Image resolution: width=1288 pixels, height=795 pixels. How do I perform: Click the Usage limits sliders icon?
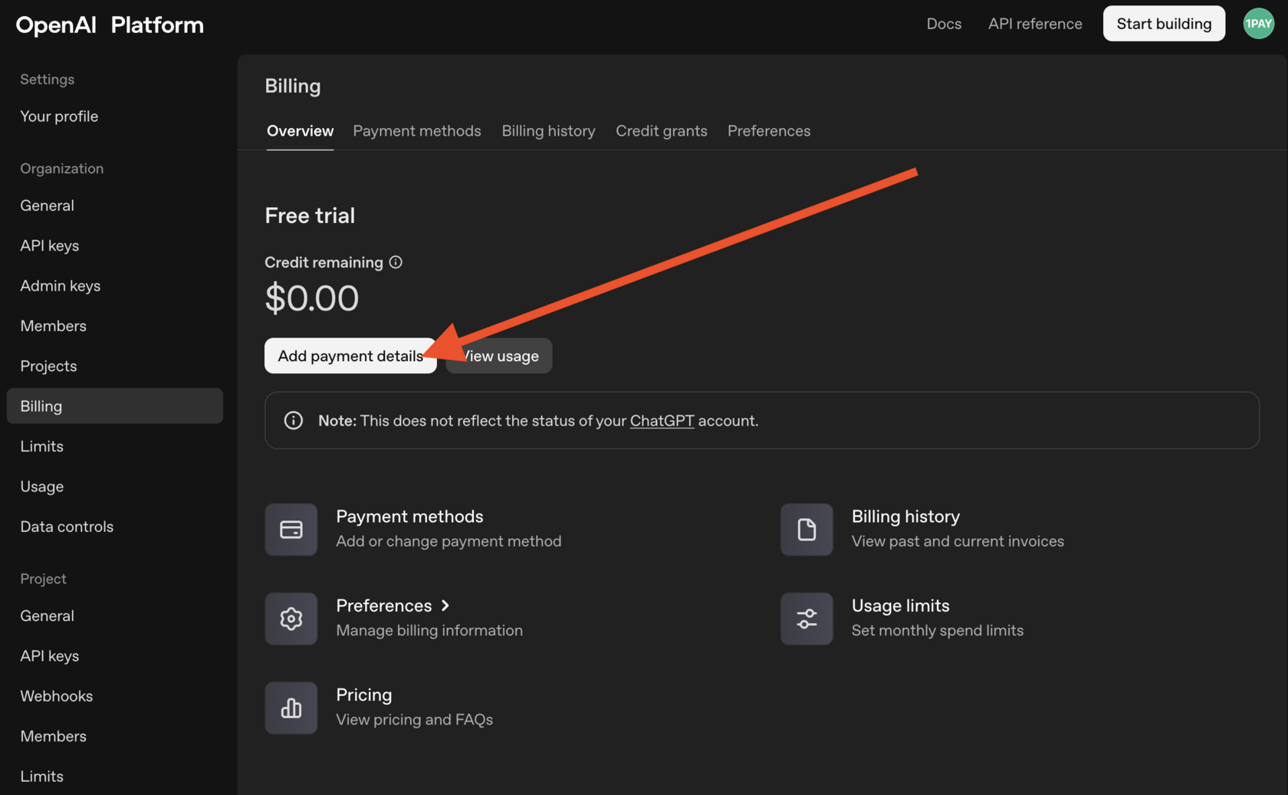click(807, 619)
